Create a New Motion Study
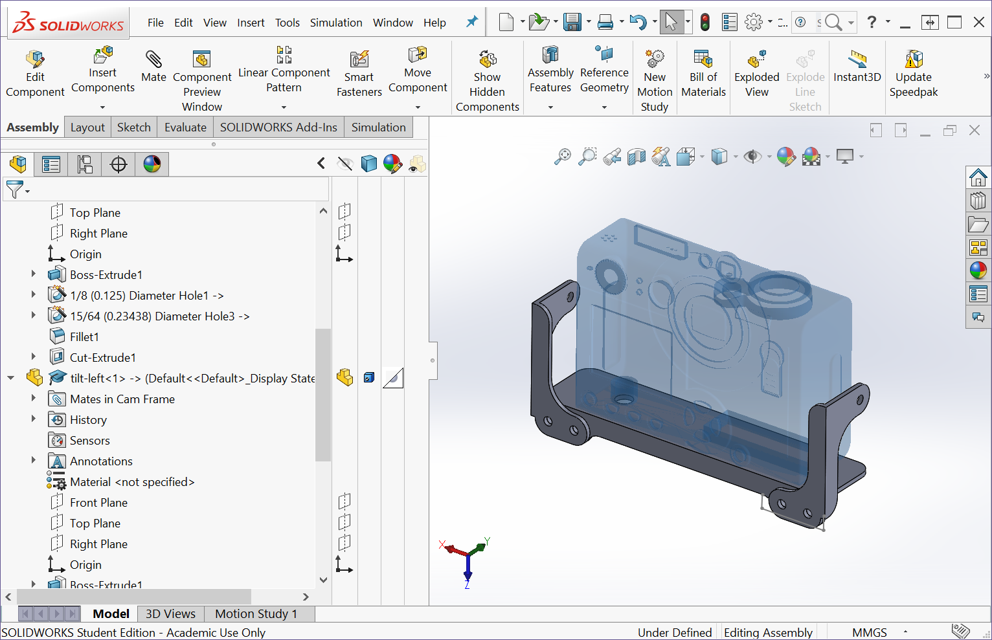992x640 pixels. [655, 81]
